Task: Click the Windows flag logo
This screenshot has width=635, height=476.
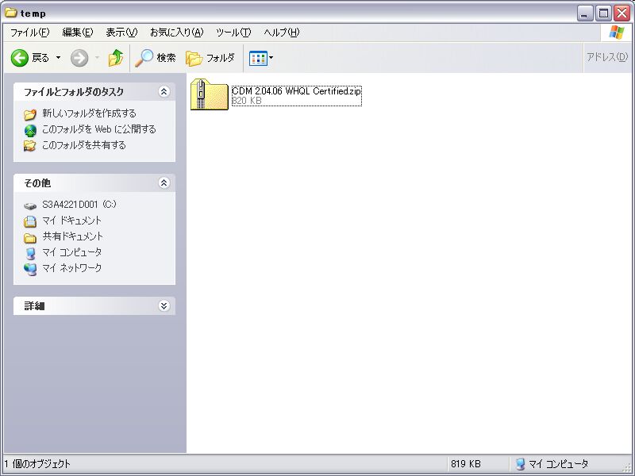Action: coord(617,33)
